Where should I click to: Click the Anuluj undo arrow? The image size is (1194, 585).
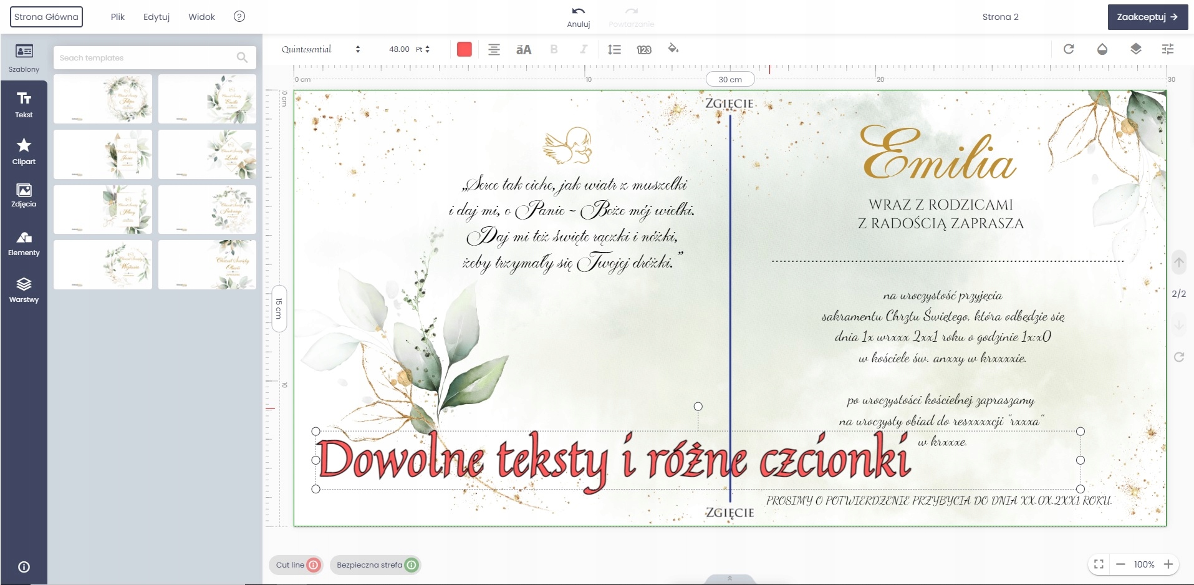[x=578, y=11]
